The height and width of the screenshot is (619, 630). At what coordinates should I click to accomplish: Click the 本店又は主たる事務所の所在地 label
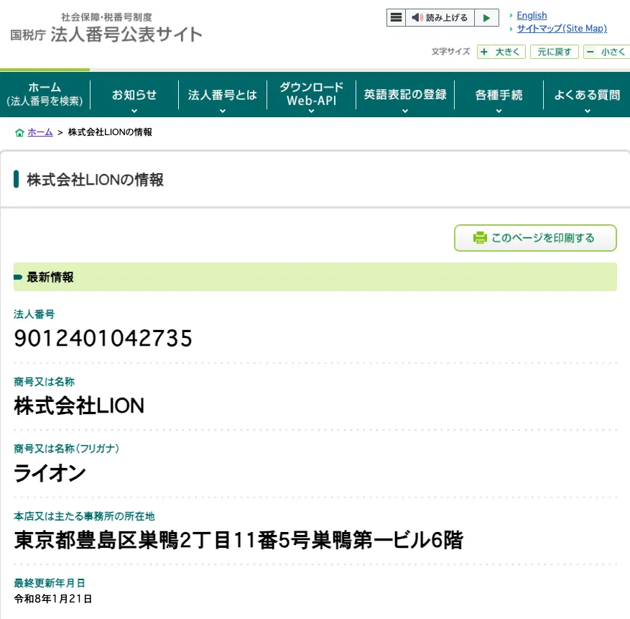[x=84, y=516]
